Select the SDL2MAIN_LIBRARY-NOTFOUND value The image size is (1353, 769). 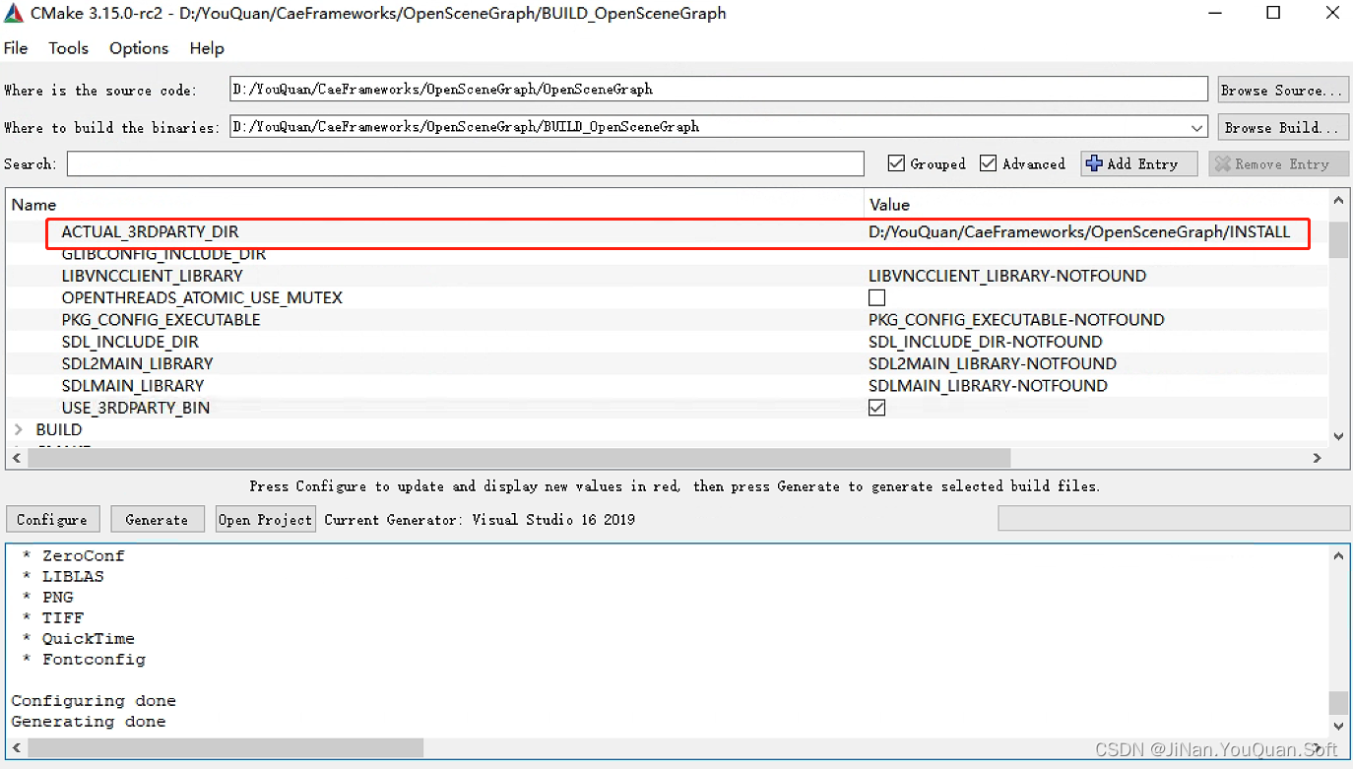point(993,363)
